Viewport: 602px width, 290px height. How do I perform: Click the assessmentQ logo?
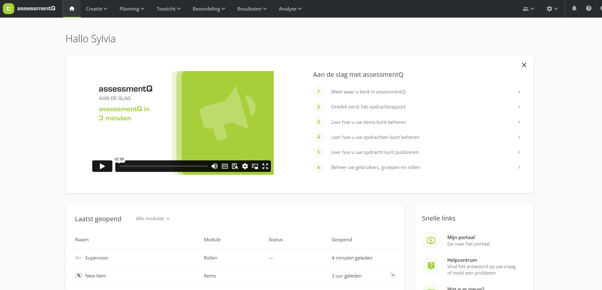coord(29,9)
